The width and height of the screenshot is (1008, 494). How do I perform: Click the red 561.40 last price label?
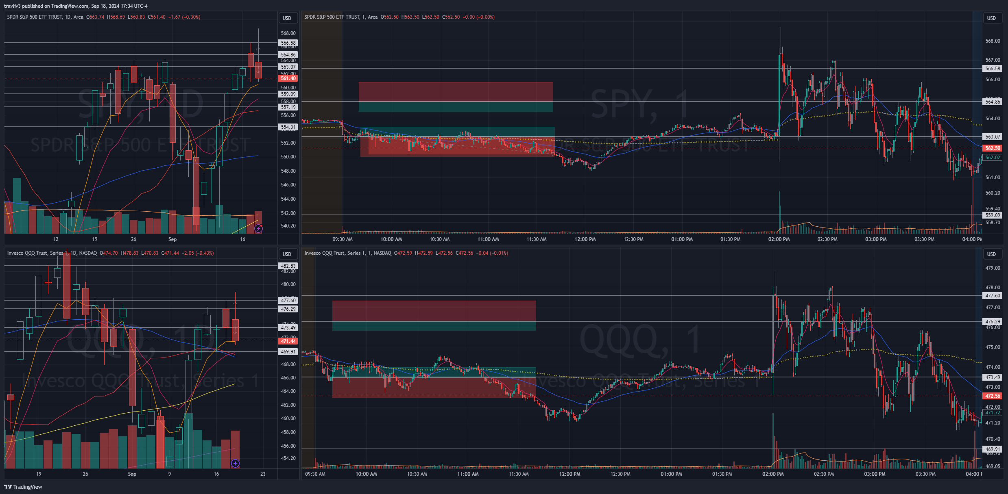(288, 78)
